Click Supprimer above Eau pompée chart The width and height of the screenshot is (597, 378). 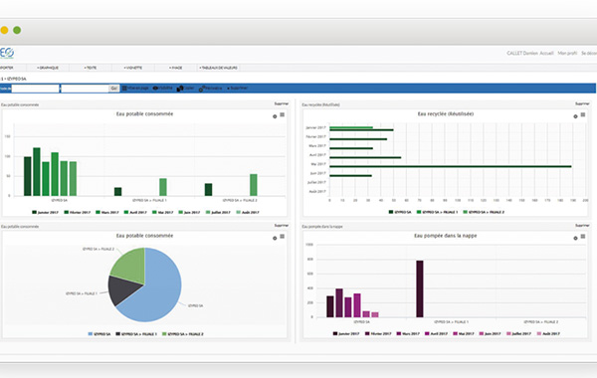coord(582,226)
